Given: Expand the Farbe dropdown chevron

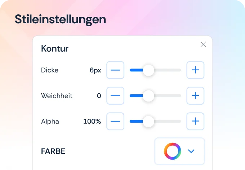Looking at the screenshot, I should click(191, 151).
